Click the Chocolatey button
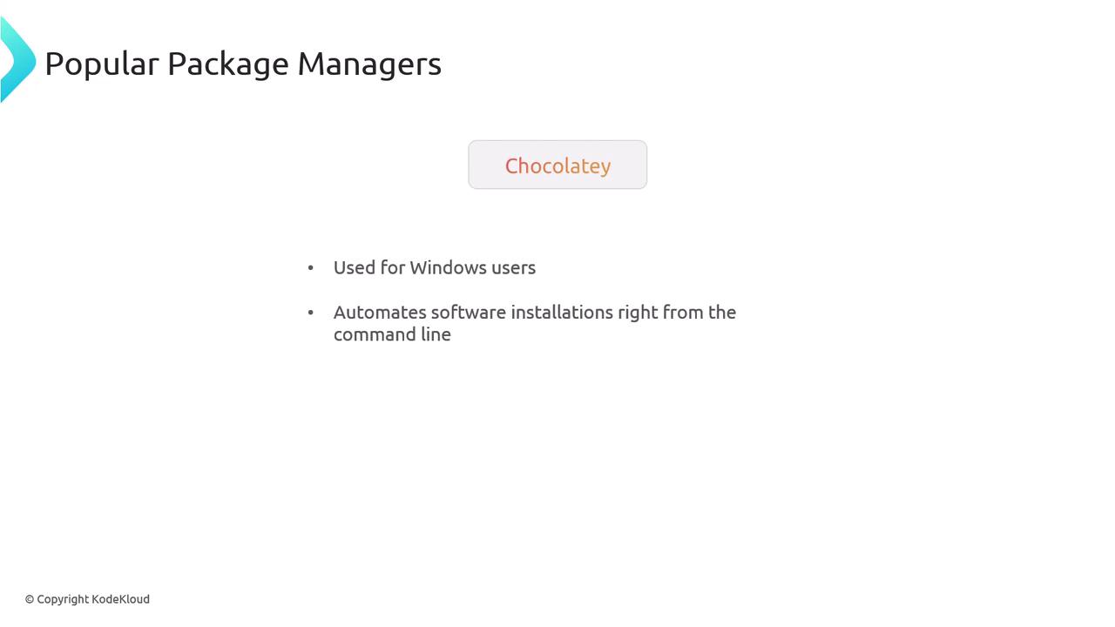Screen dimensions: 1115x627 [x=557, y=165]
